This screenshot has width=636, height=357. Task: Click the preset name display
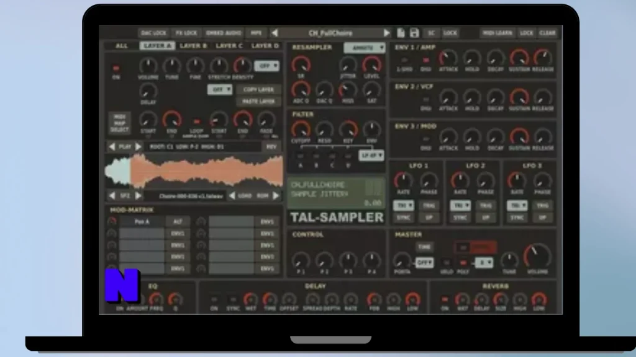tap(330, 33)
